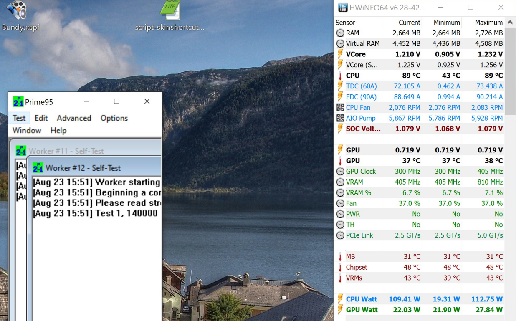Minimize the HWiNFO64 window
The width and height of the screenshot is (516, 321).
pyautogui.click(x=440, y=8)
